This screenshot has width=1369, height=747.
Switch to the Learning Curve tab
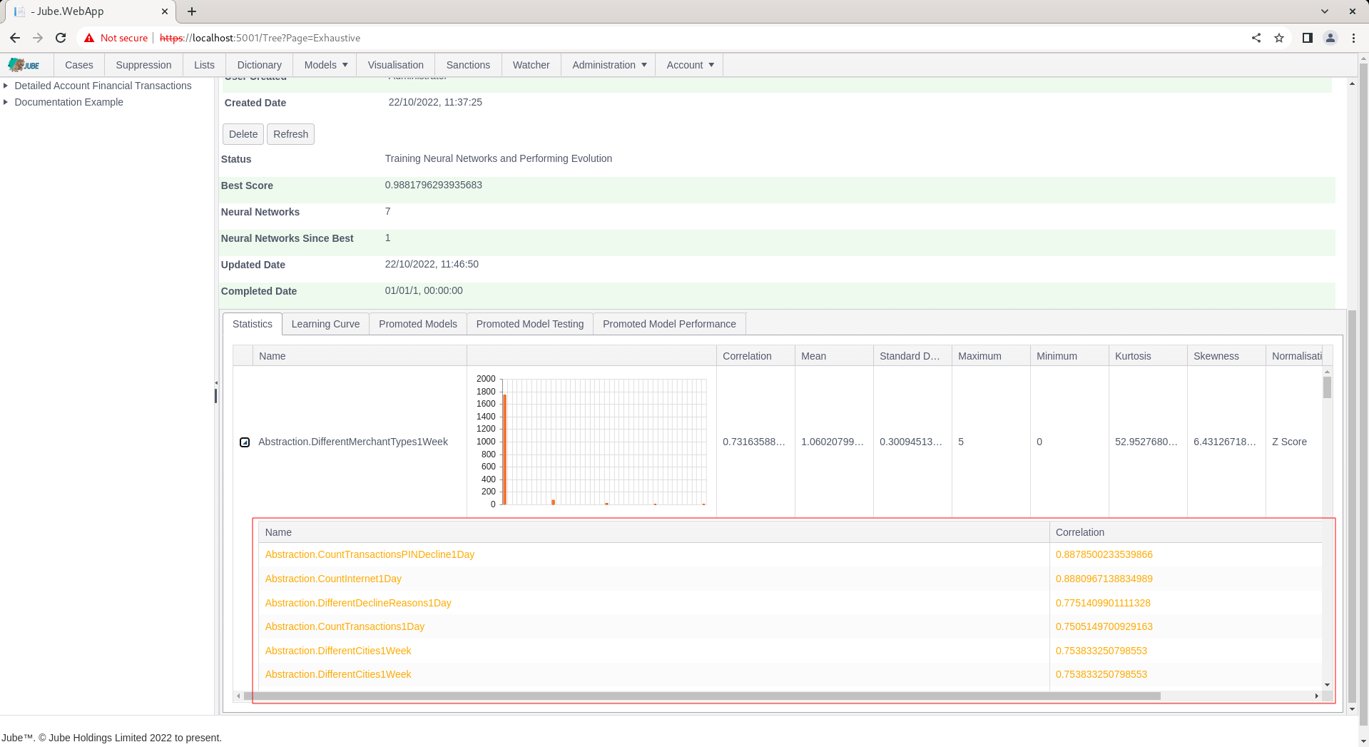coord(325,324)
